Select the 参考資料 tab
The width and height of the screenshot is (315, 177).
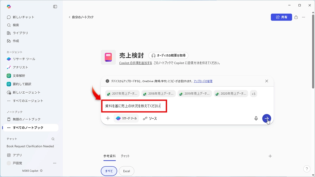pyautogui.click(x=110, y=156)
